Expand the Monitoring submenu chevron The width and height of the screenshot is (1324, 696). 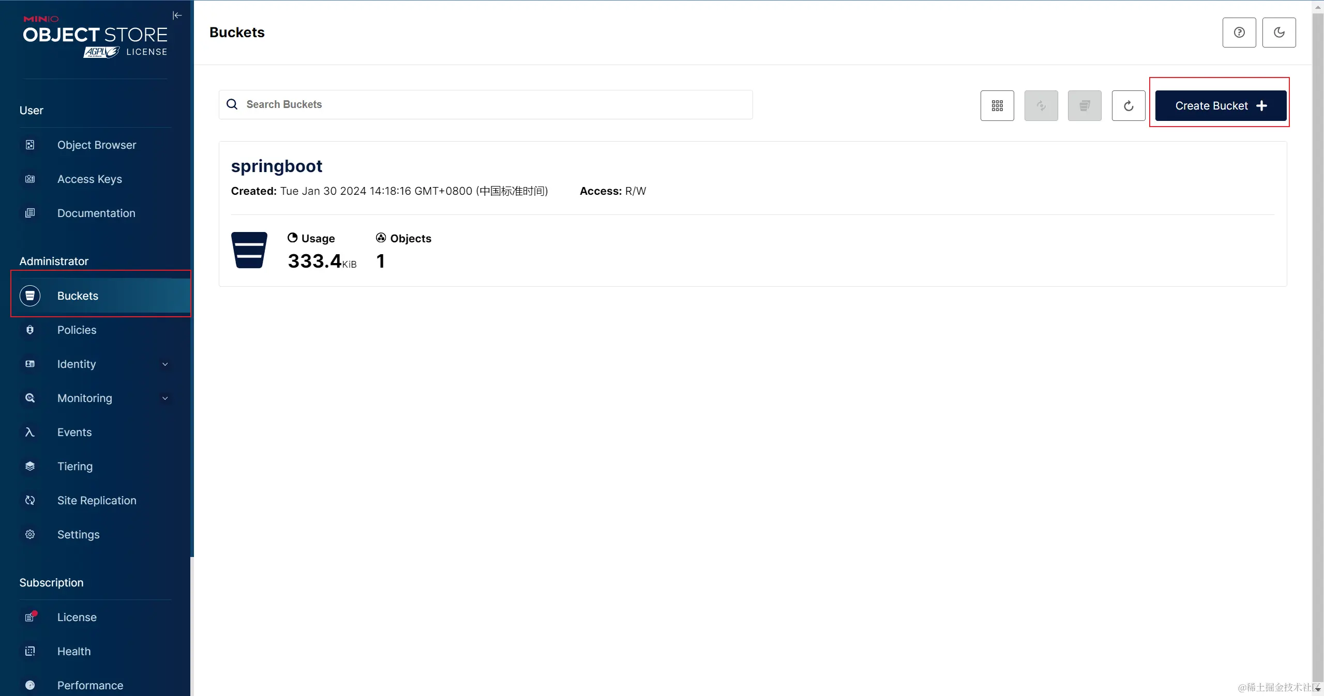pyautogui.click(x=165, y=398)
